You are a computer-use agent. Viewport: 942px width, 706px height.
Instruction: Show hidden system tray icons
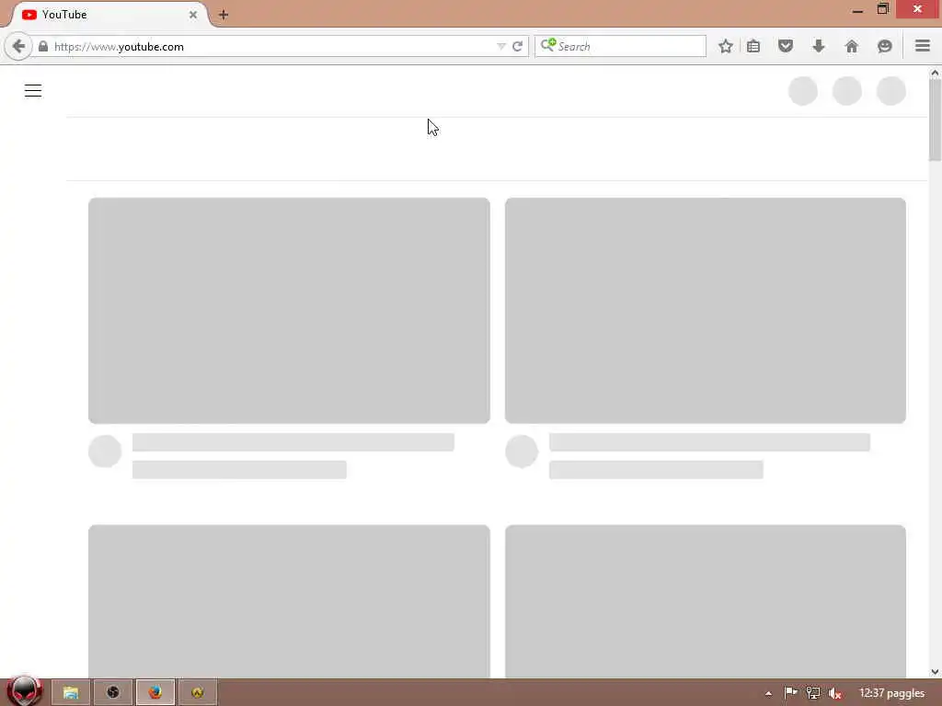point(768,693)
